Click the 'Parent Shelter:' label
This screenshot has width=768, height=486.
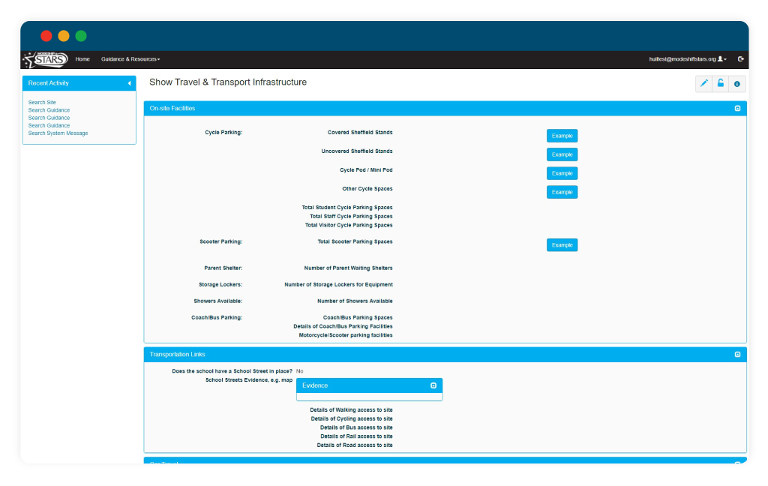pos(223,268)
